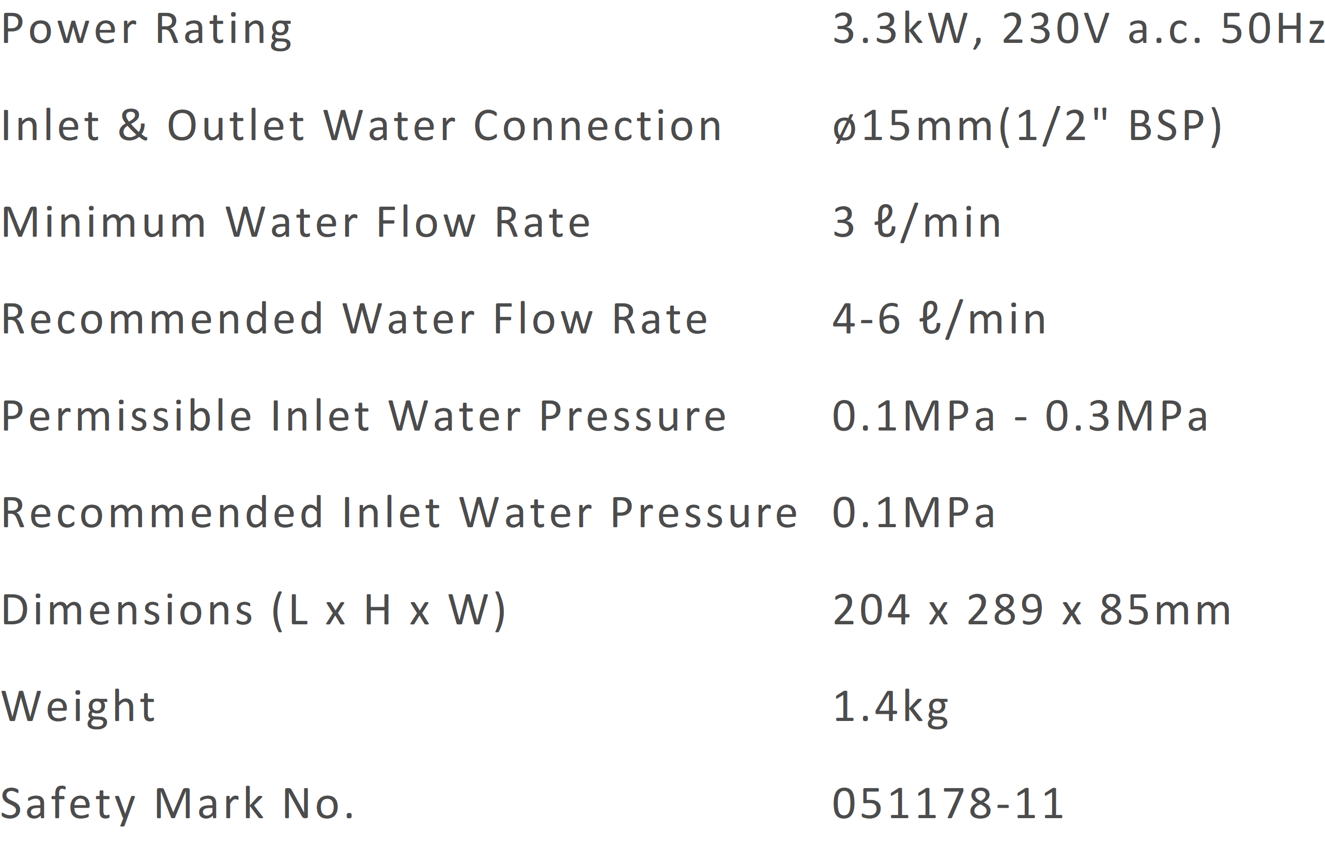
Task: Click Permissible Inlet Water Pressure label
Action: click(363, 416)
